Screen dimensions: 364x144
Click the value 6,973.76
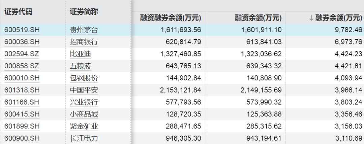coord(348,42)
